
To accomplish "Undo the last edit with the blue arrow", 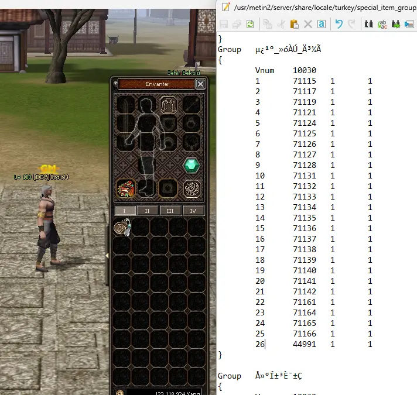I will pos(339,24).
